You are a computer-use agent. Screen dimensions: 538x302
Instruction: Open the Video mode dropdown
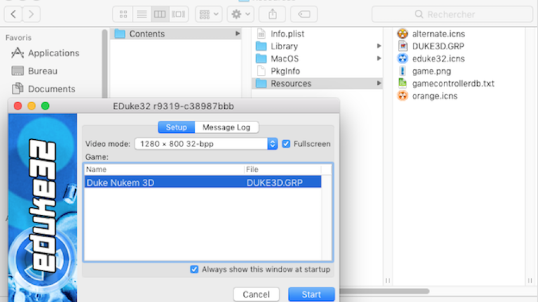click(x=206, y=144)
